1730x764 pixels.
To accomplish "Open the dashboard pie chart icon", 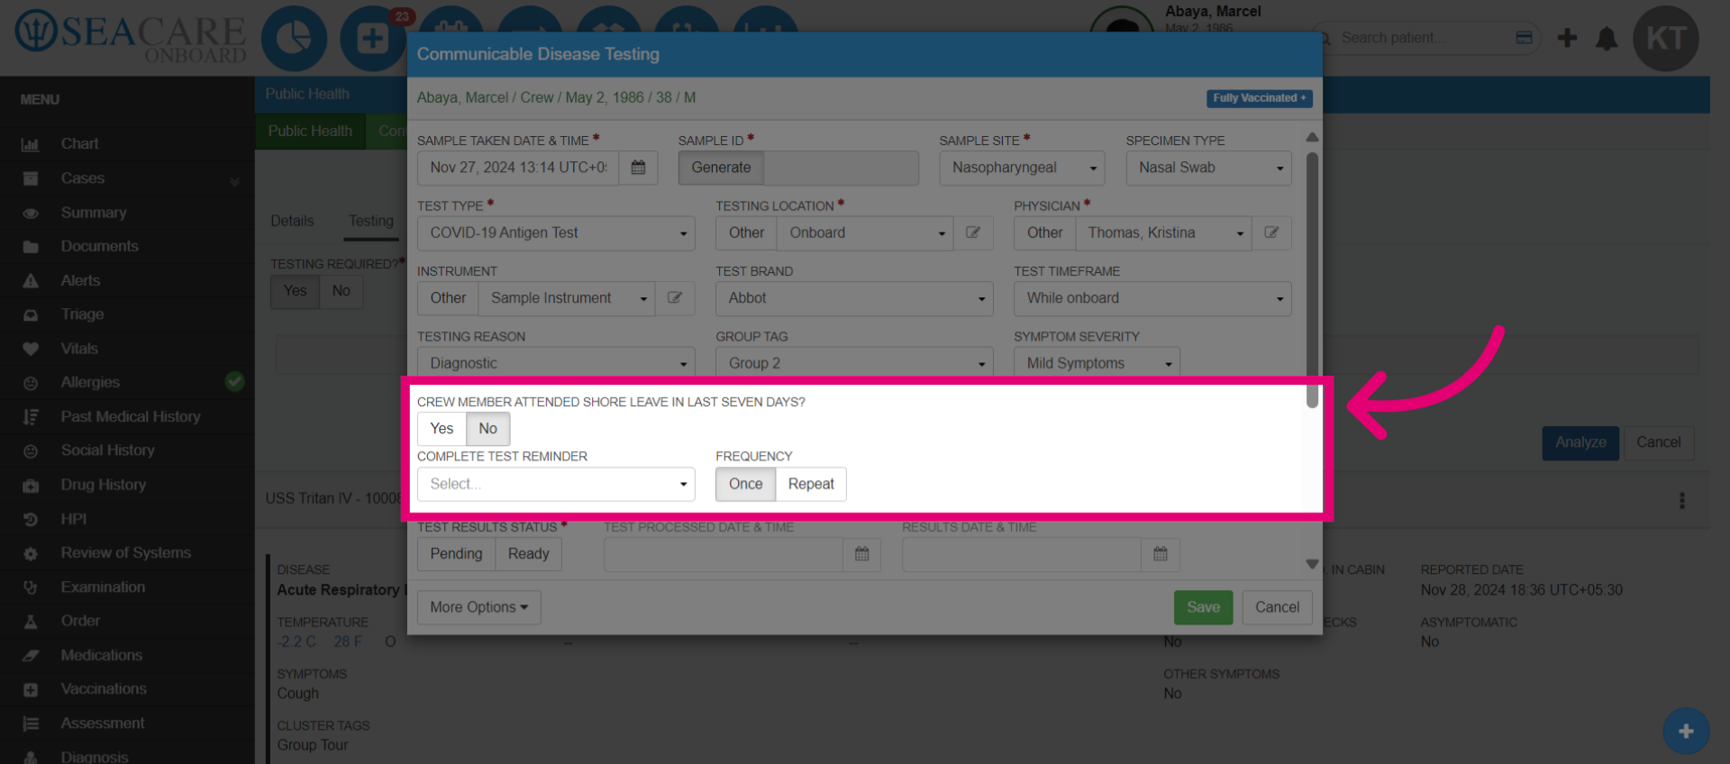I will pos(294,39).
